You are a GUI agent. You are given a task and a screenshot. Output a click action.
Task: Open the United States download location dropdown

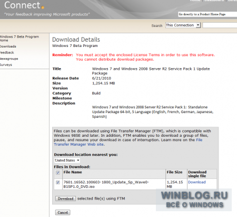click(x=67, y=161)
